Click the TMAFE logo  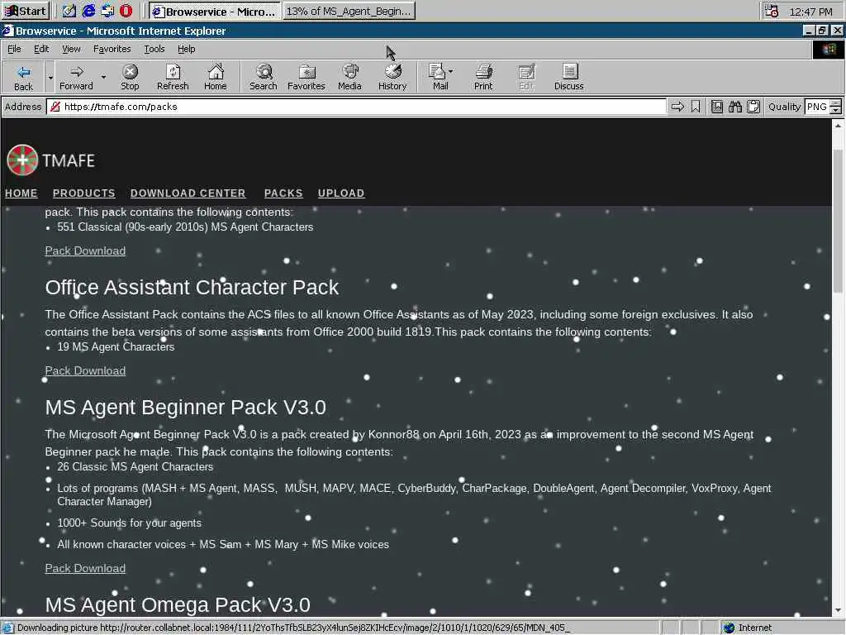pos(50,160)
